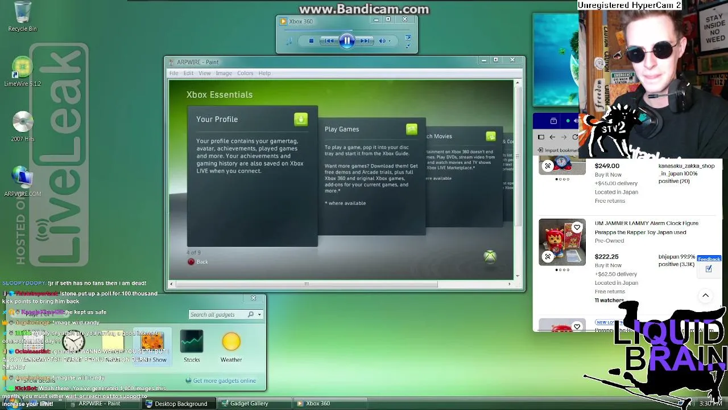Search by image on $249.00 listing
728x410 pixels.
click(x=548, y=166)
